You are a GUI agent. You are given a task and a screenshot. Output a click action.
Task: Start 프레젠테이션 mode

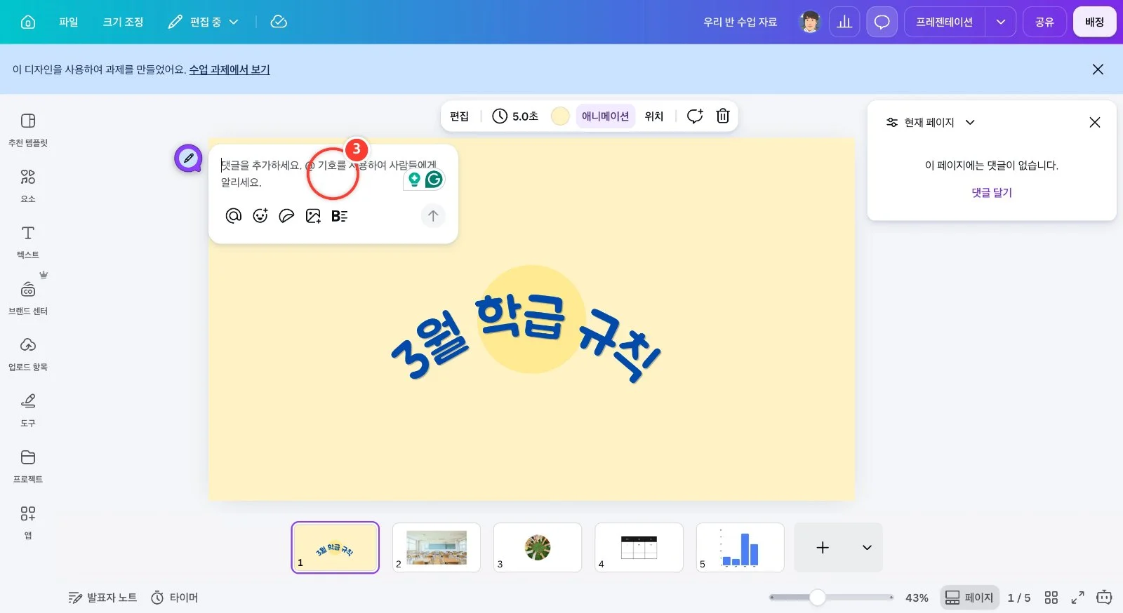(944, 22)
